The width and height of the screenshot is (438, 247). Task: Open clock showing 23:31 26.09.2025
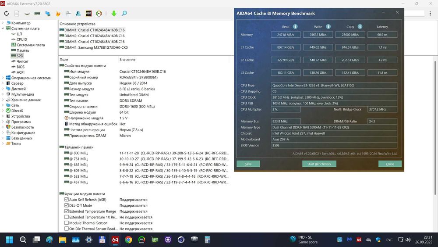(424, 240)
